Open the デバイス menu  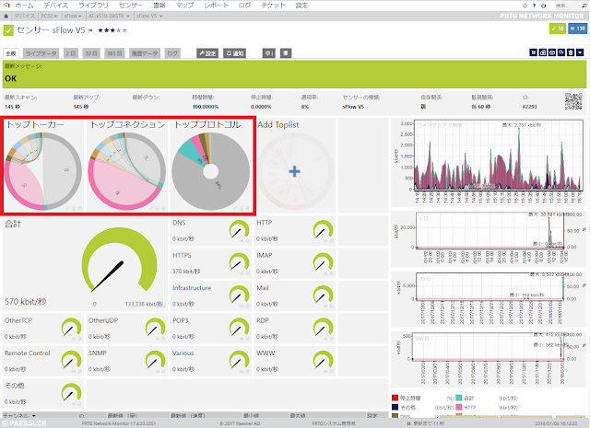click(55, 6)
